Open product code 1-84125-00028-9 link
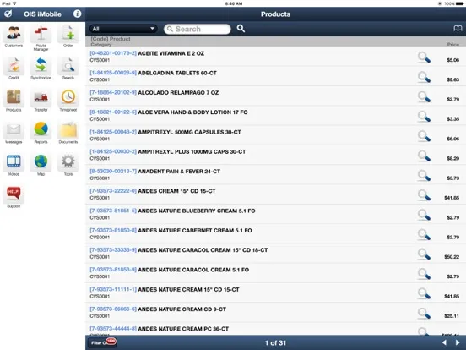This screenshot has height=350, width=466. pyautogui.click(x=113, y=73)
